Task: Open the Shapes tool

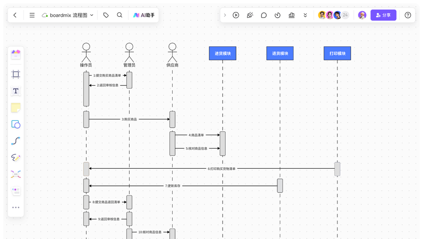Action: (16, 124)
